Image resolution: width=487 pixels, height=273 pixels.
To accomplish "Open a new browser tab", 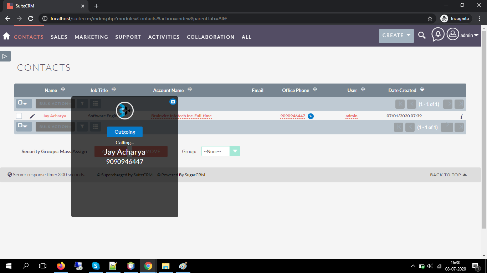I will pyautogui.click(x=96, y=6).
